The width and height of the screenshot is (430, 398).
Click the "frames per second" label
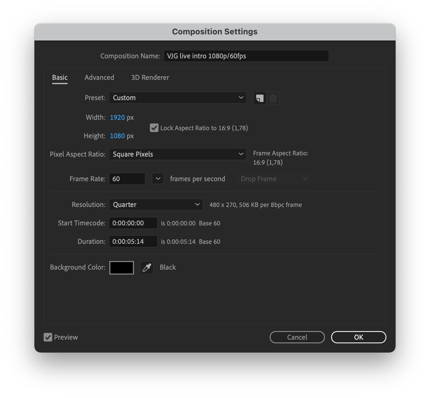point(197,179)
